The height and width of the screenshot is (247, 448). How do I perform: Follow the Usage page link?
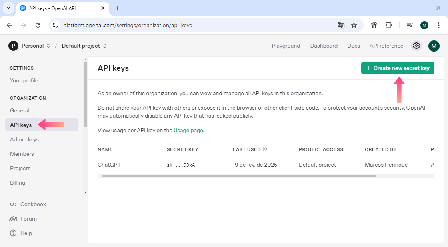click(x=188, y=131)
